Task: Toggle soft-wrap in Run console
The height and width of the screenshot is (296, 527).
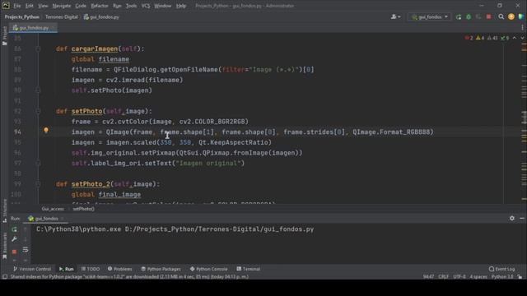Action: pyautogui.click(x=26, y=250)
